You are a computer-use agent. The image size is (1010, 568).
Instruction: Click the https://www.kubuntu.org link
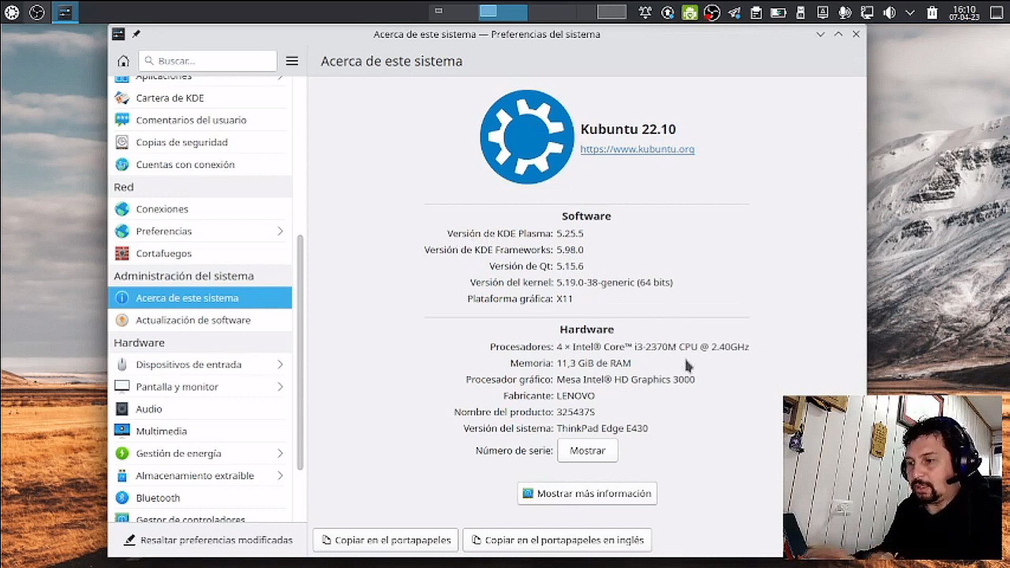click(x=637, y=149)
